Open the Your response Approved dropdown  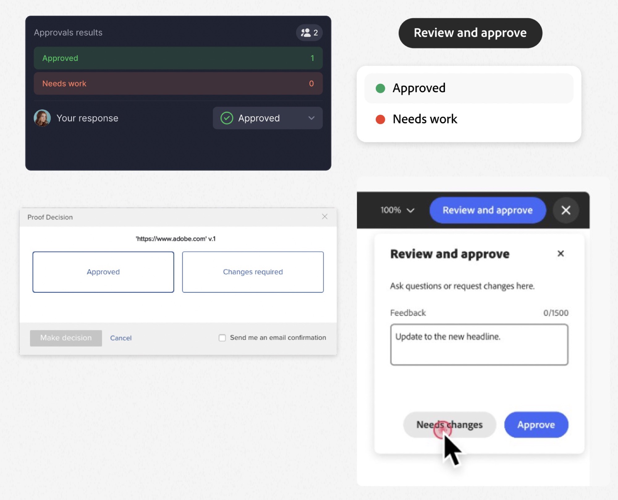point(268,118)
